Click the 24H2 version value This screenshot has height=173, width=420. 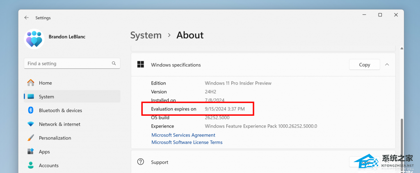coord(210,92)
